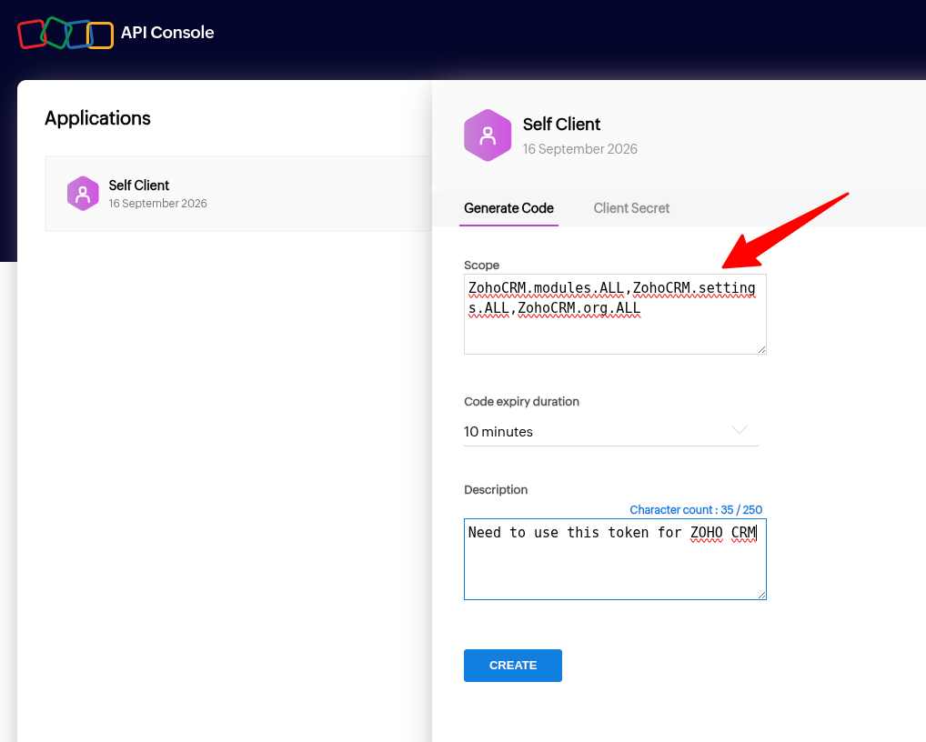Click the Character count : 35 / 250 text
The width and height of the screenshot is (926, 742).
click(x=696, y=509)
